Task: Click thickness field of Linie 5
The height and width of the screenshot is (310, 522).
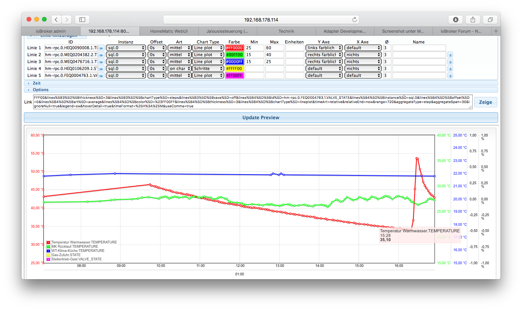Action: (387, 75)
